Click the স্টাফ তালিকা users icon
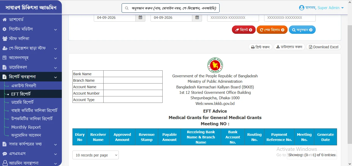Image resolution: width=352 pixels, height=166 pixels. [5, 39]
